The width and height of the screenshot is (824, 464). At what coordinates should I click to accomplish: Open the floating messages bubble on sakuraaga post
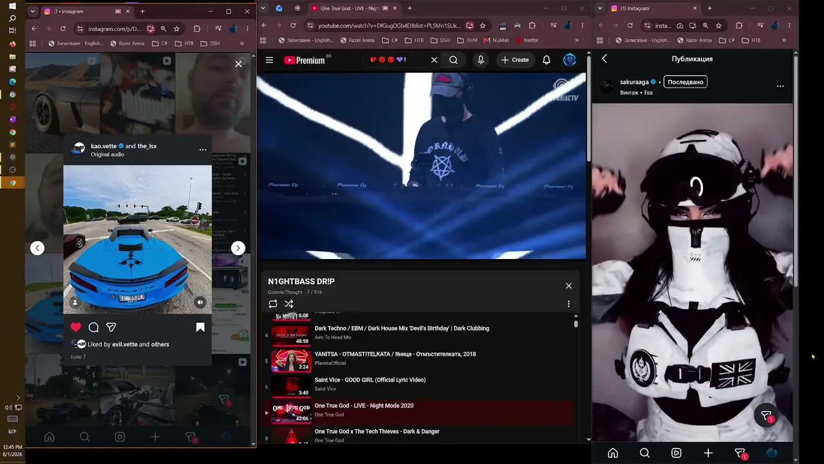pyautogui.click(x=766, y=416)
